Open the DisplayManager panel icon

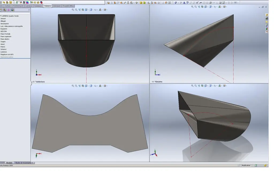tap(12, 10)
